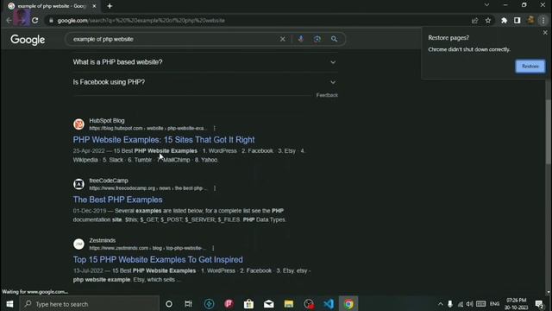Focus the Google search input field
The width and height of the screenshot is (552, 311).
tap(174, 39)
